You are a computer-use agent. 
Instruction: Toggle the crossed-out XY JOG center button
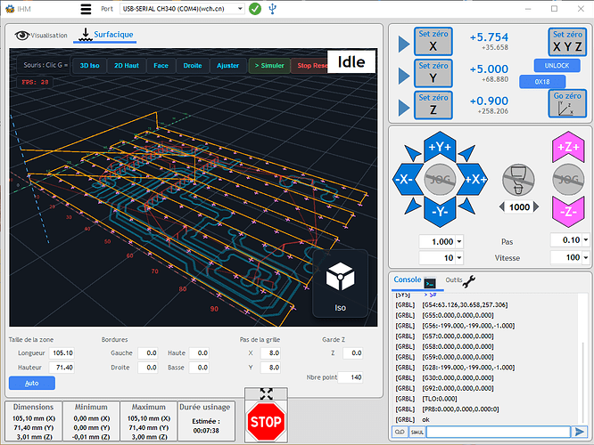(440, 179)
